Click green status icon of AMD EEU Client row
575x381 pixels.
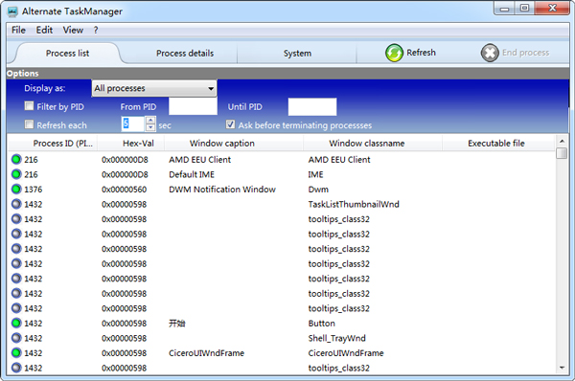coord(16,159)
